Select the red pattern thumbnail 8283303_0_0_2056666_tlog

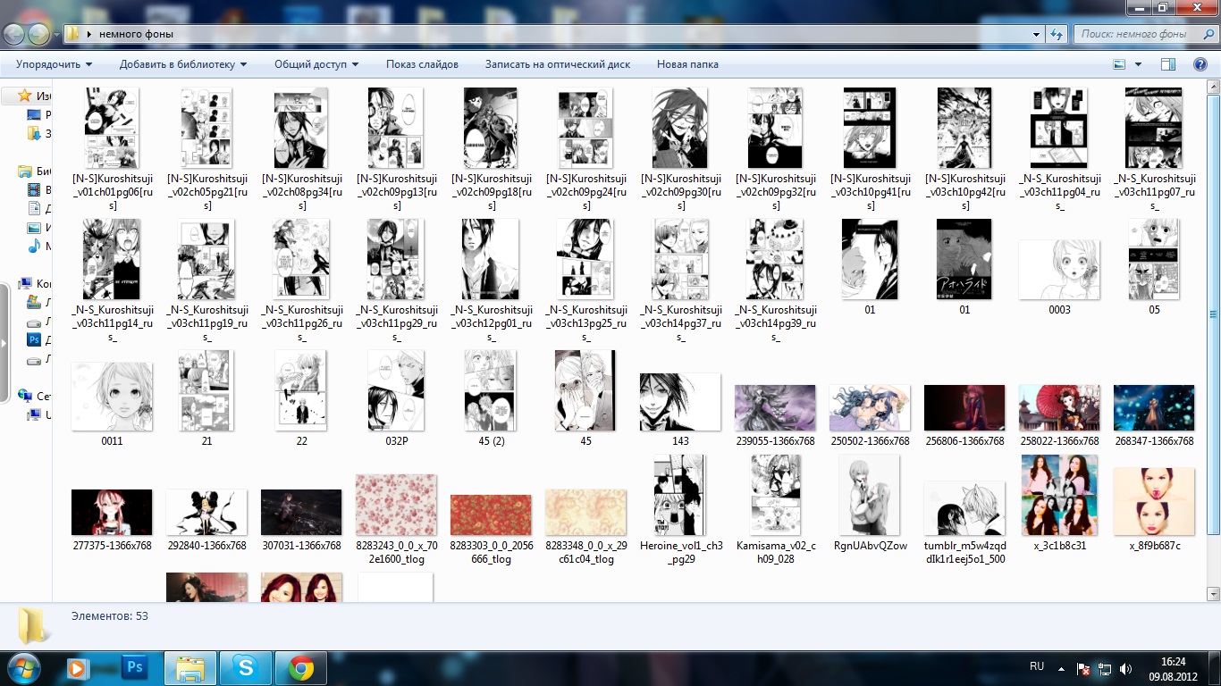[491, 515]
